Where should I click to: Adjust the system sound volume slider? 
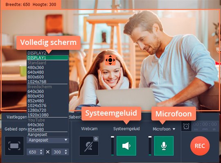click(x=113, y=146)
